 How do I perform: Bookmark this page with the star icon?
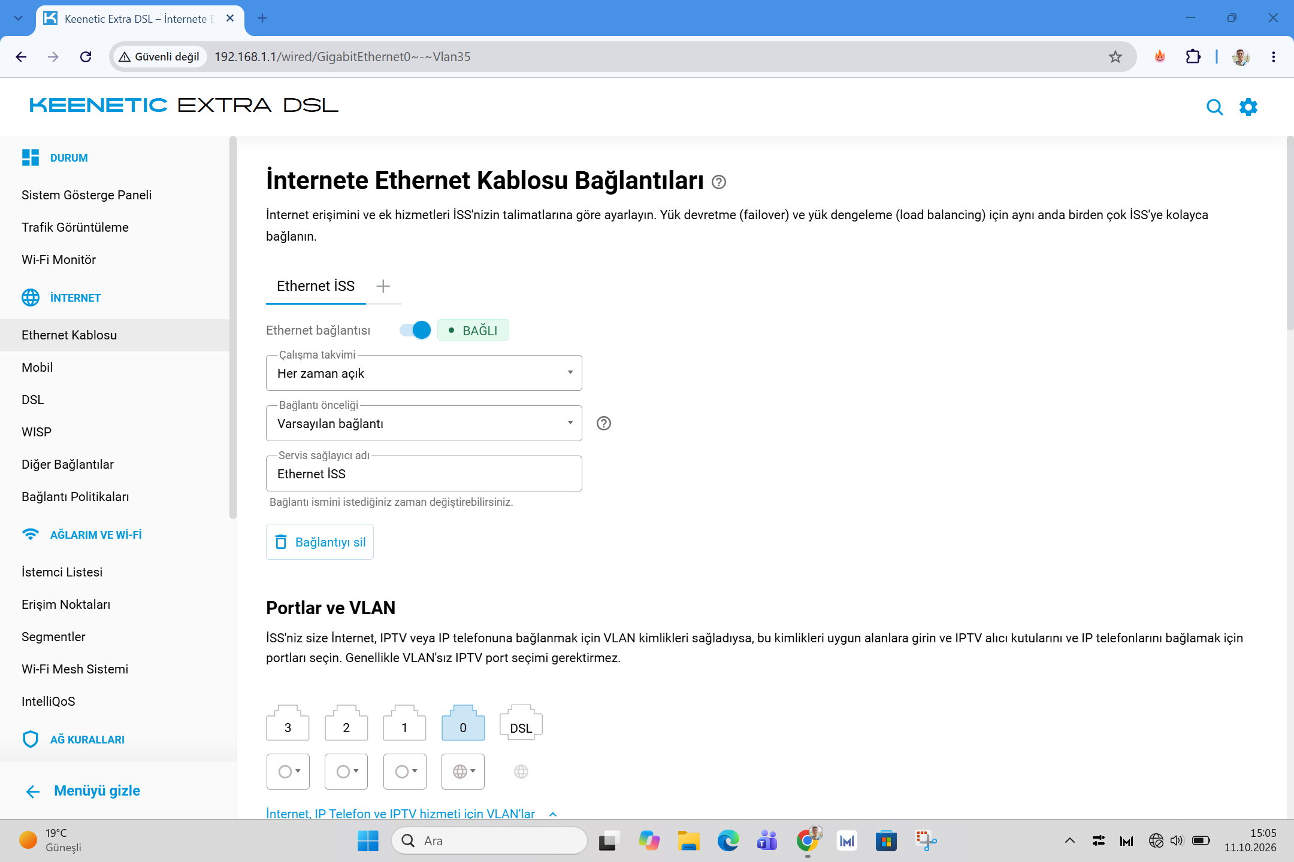click(x=1115, y=57)
